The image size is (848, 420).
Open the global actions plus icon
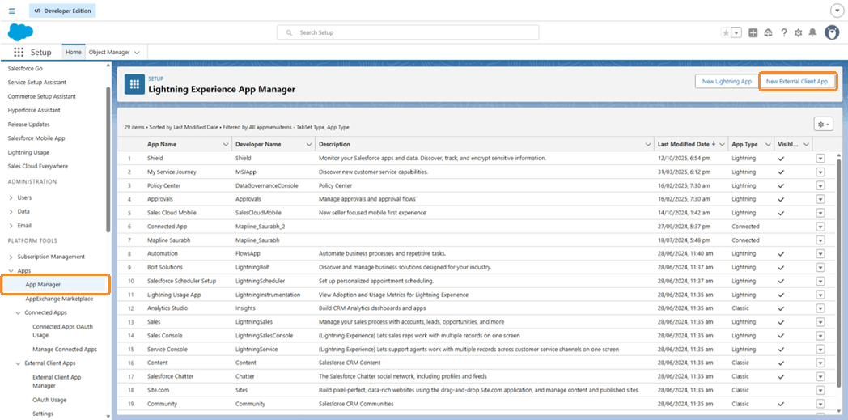[753, 33]
